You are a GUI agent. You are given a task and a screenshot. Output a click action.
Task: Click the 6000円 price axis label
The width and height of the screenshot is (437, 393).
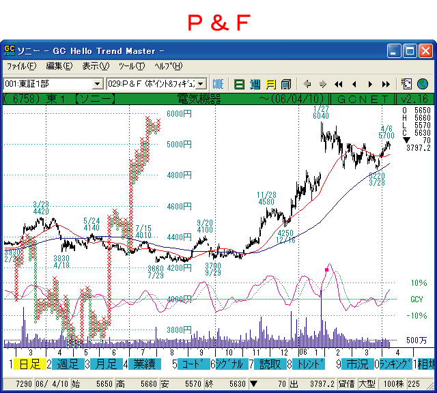pyautogui.click(x=179, y=114)
